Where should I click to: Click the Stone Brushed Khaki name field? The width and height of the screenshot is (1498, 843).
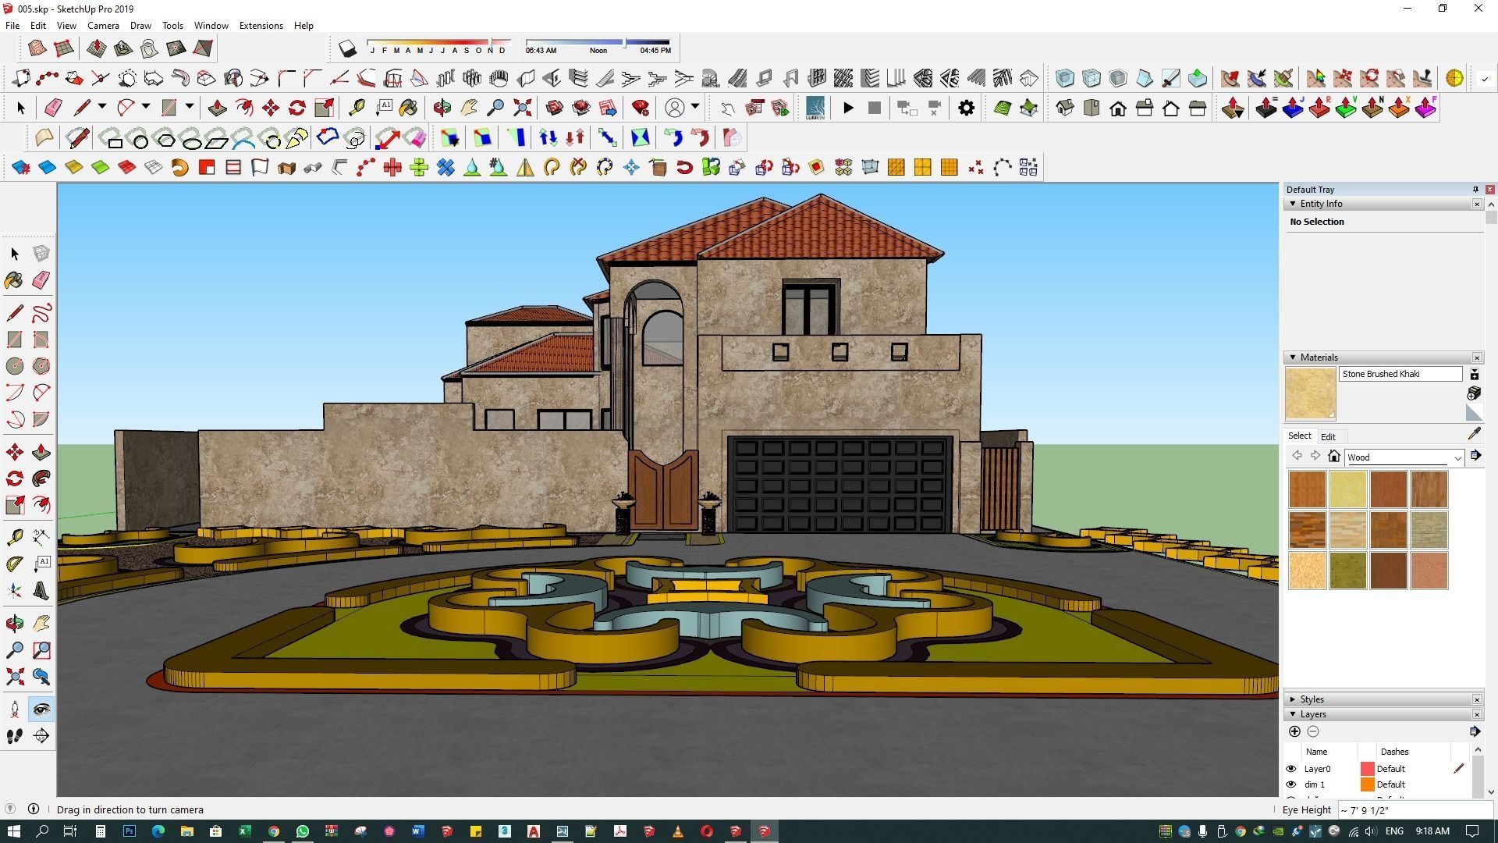tap(1400, 374)
